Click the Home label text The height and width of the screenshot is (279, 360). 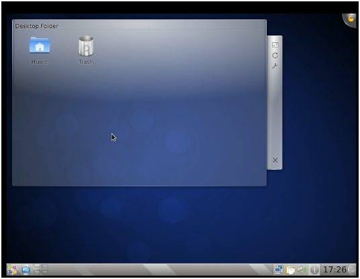pos(40,62)
